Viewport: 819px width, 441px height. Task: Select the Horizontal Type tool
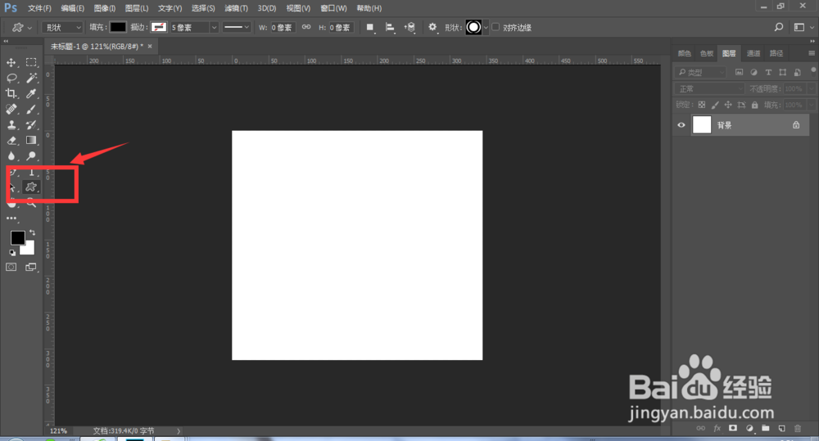(31, 172)
